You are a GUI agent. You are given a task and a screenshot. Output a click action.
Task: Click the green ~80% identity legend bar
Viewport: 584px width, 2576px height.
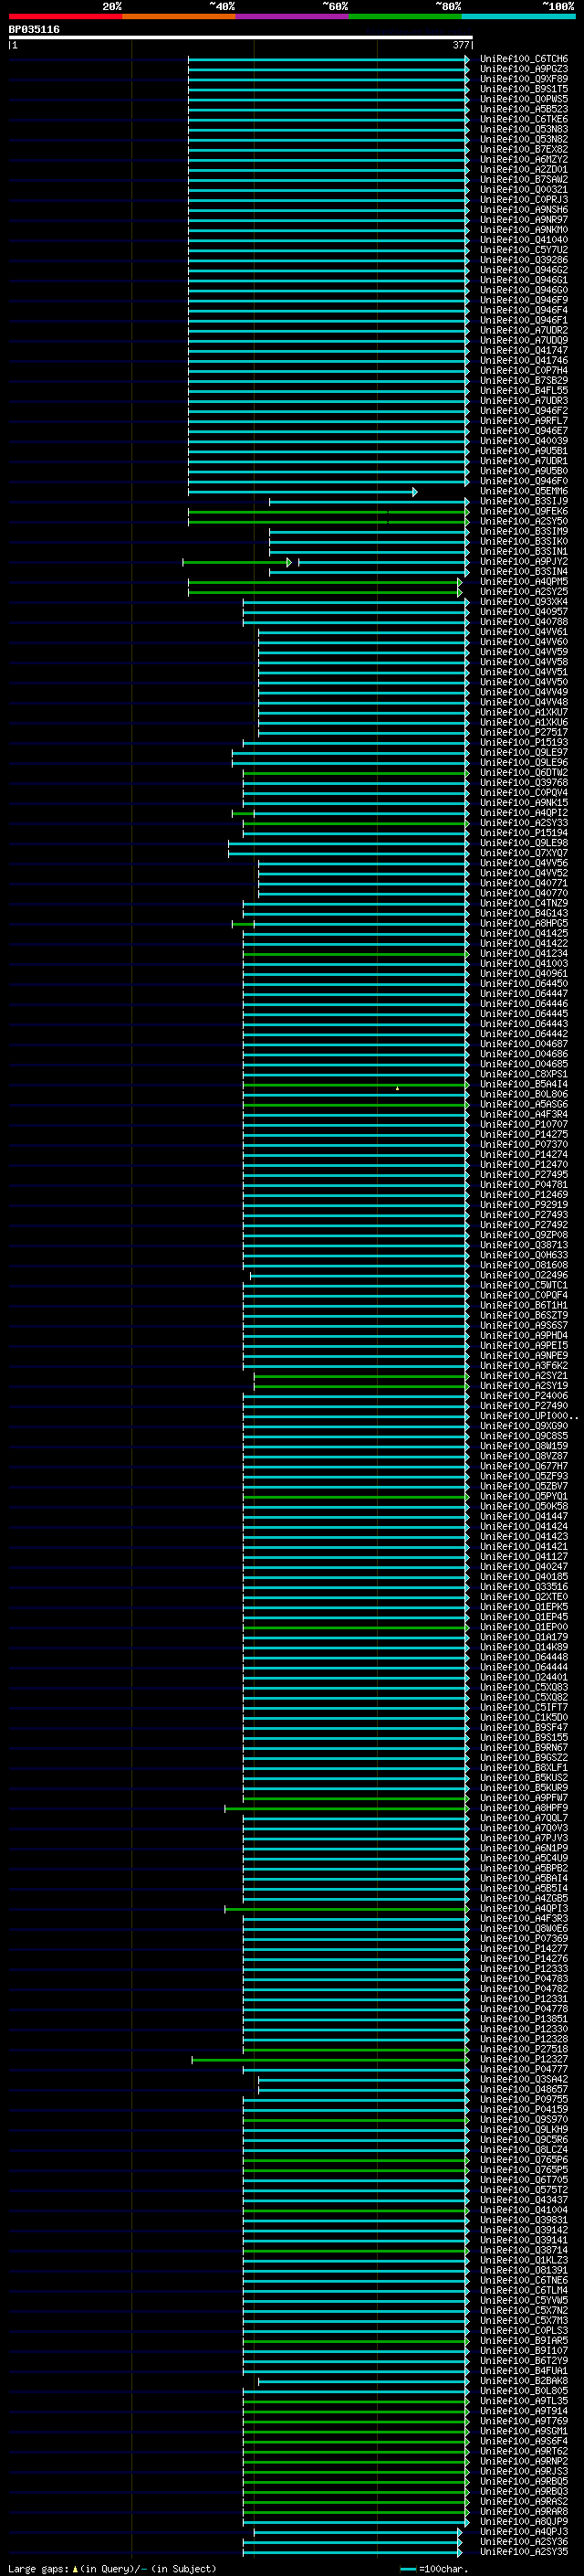point(405,17)
